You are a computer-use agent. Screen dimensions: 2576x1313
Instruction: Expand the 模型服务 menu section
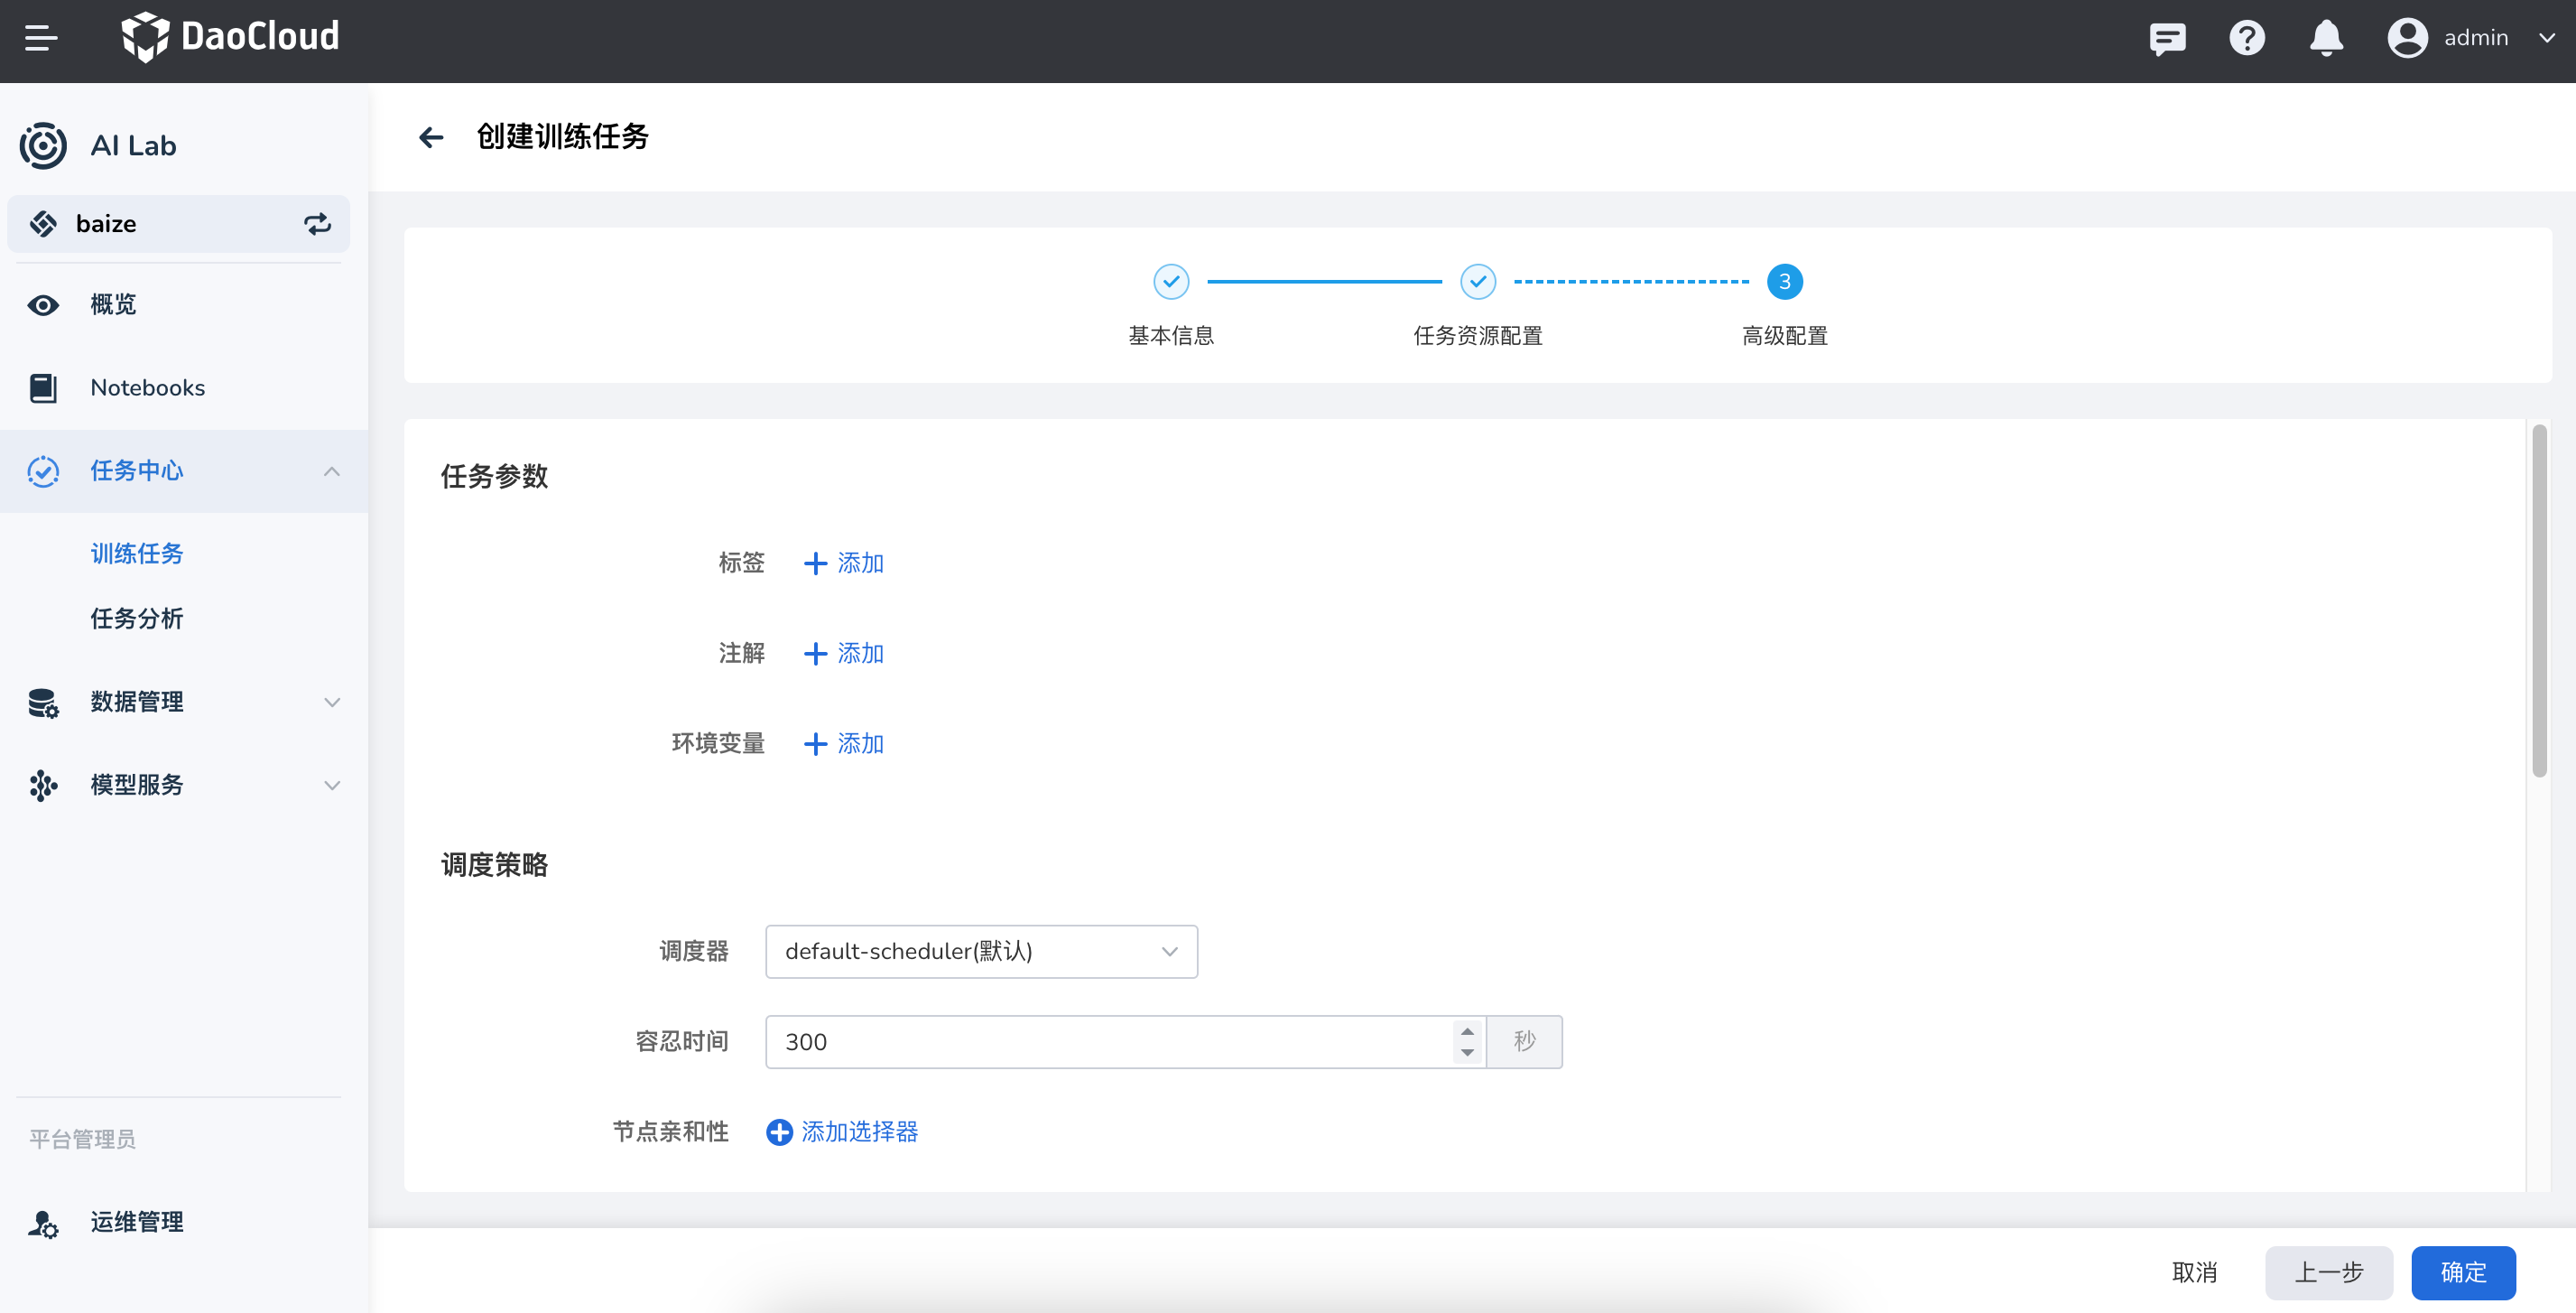(332, 786)
